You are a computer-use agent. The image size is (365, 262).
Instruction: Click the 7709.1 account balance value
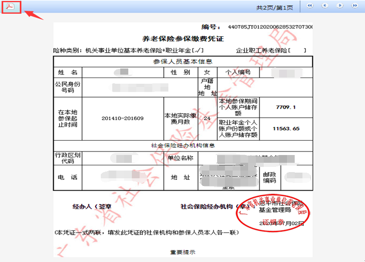pos(286,107)
